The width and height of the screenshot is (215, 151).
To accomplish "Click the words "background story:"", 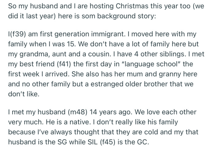I will pyautogui.click(x=127, y=16).
